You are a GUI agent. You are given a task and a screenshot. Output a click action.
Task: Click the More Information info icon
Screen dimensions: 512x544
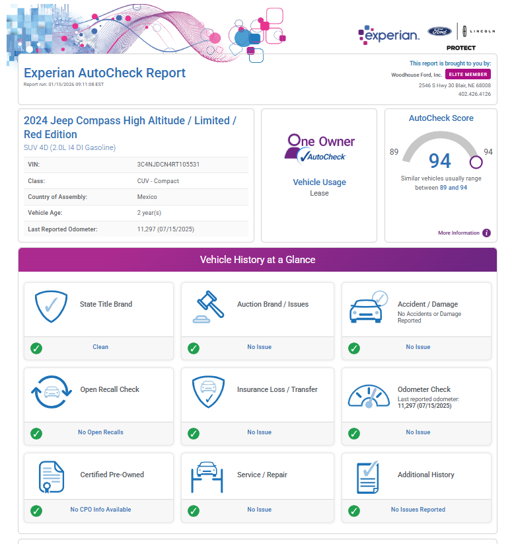point(486,233)
